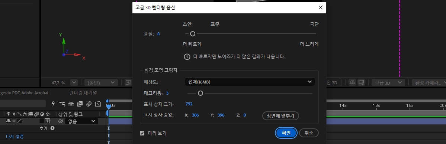
Task: Click the 47,7 % magnification value
Action: tap(58, 83)
